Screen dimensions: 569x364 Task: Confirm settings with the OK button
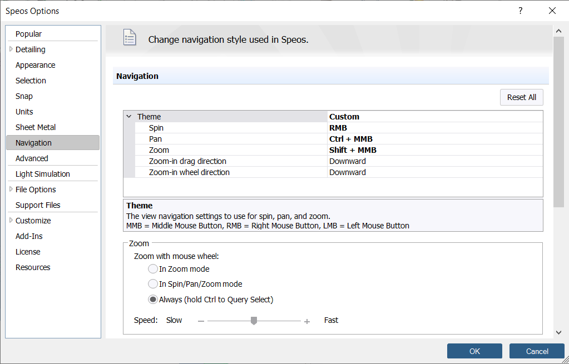[474, 351]
